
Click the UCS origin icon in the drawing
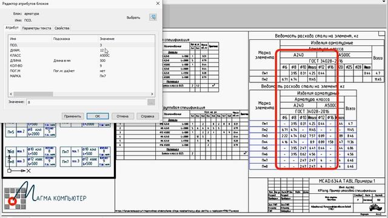click(x=9, y=171)
